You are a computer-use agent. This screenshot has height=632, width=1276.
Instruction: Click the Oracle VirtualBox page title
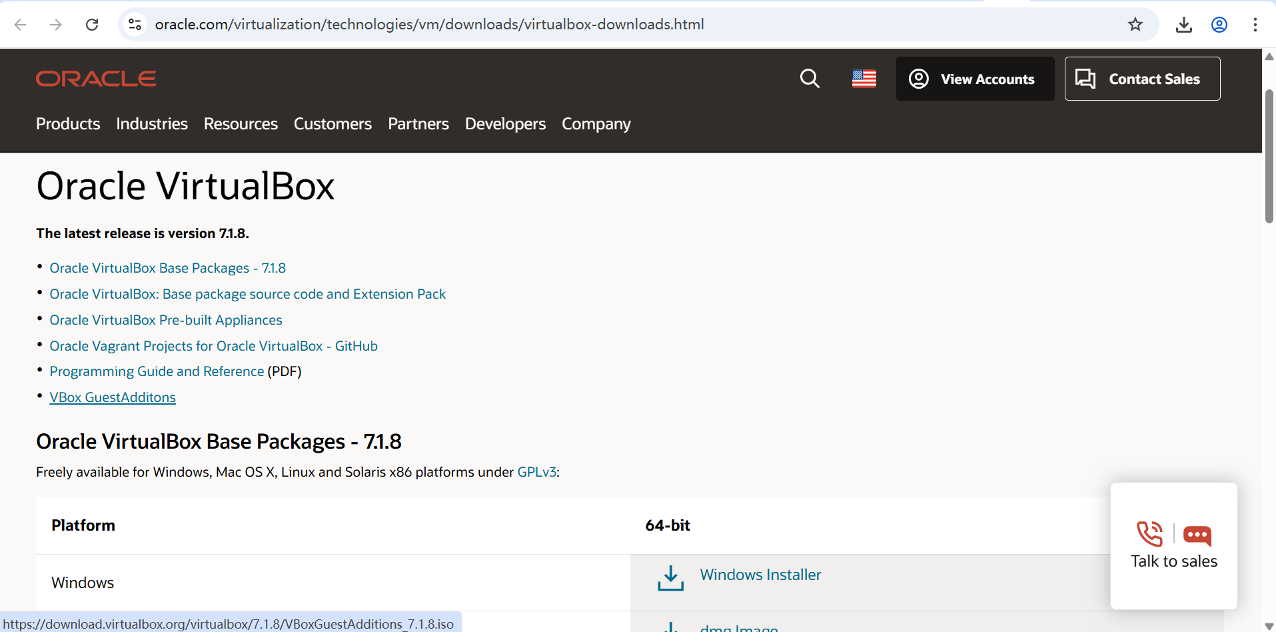[x=185, y=186]
